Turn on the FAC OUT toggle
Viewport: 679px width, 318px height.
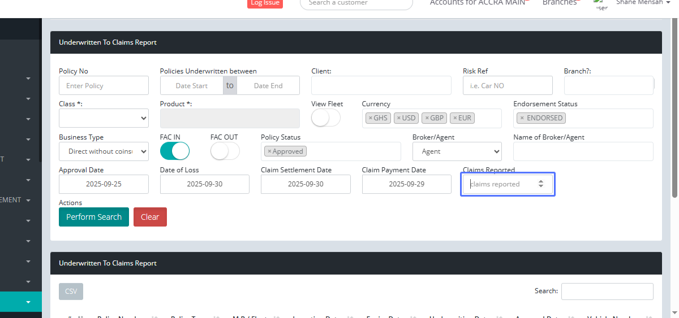[225, 151]
